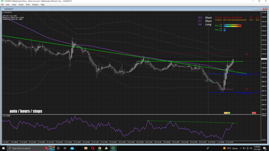Open the Windows Start menu
Image resolution: width=269 pixels, height=151 pixels.
point(3,148)
